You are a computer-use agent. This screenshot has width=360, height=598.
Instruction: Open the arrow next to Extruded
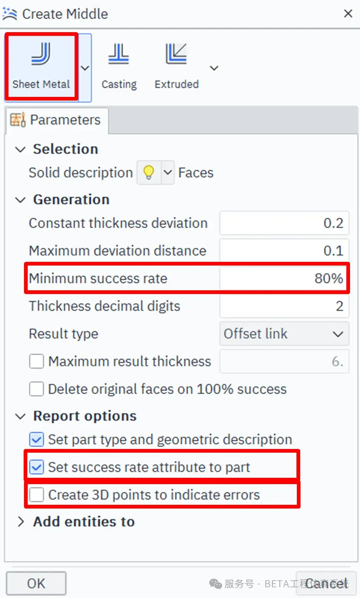click(214, 68)
